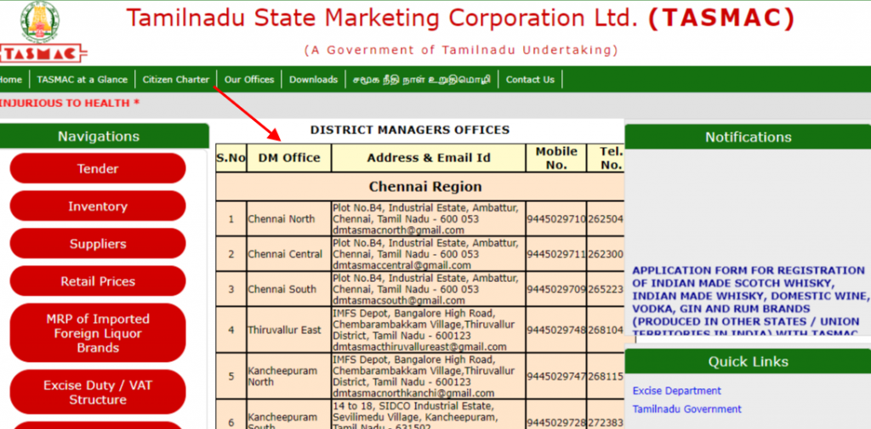Click the Notifications panel header

tap(748, 137)
